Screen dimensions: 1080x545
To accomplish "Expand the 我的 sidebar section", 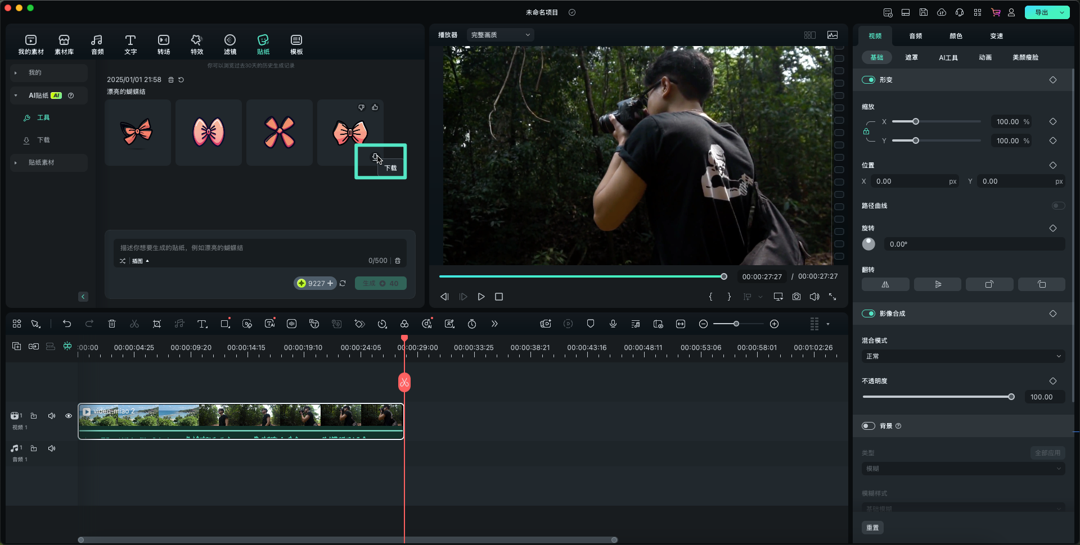I will point(16,72).
